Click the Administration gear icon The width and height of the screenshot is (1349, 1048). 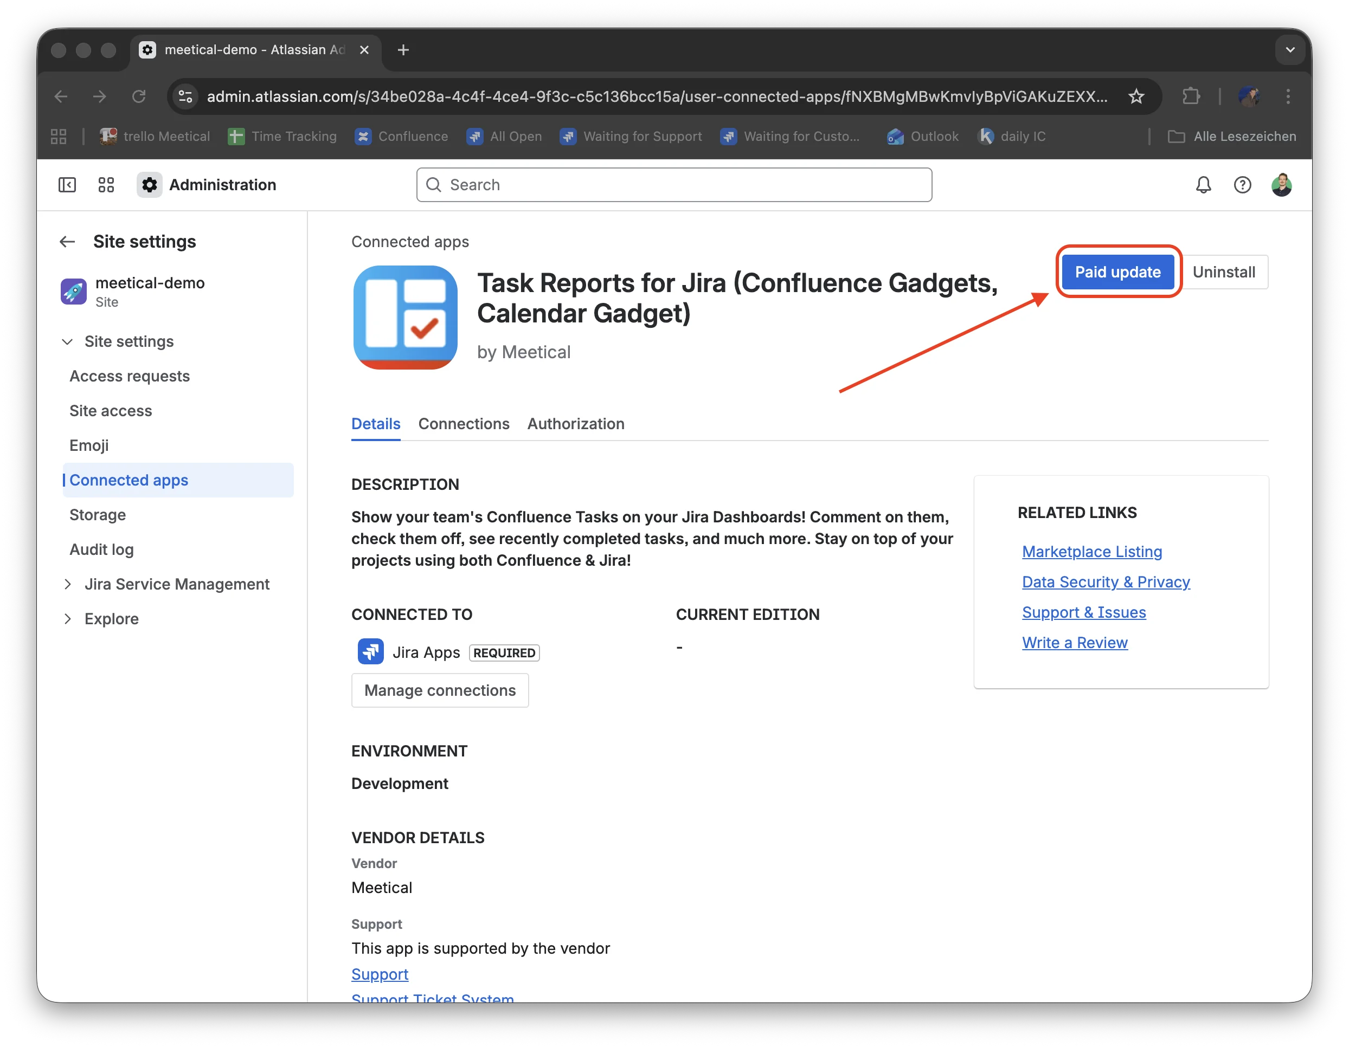point(149,185)
